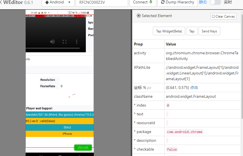Click the 实时 mode label
Viewport: 243px width, 156px height.
click(x=228, y=2)
